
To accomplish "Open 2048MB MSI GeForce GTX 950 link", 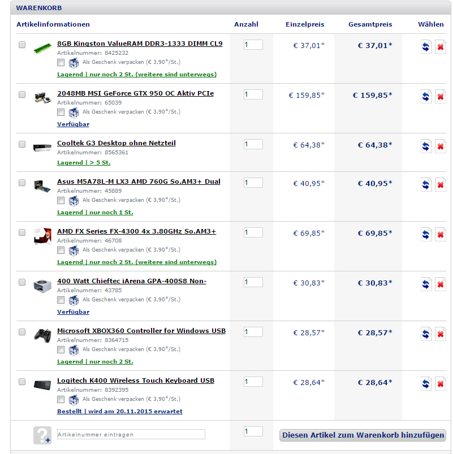I will (135, 93).
